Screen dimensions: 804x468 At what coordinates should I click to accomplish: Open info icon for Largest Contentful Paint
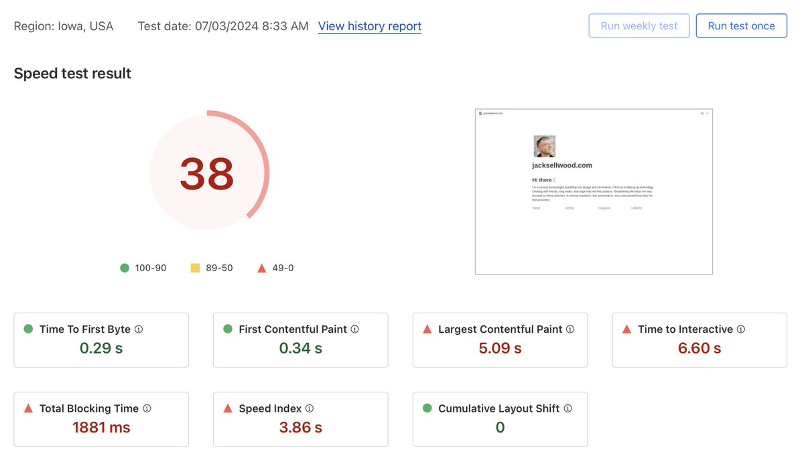[570, 329]
